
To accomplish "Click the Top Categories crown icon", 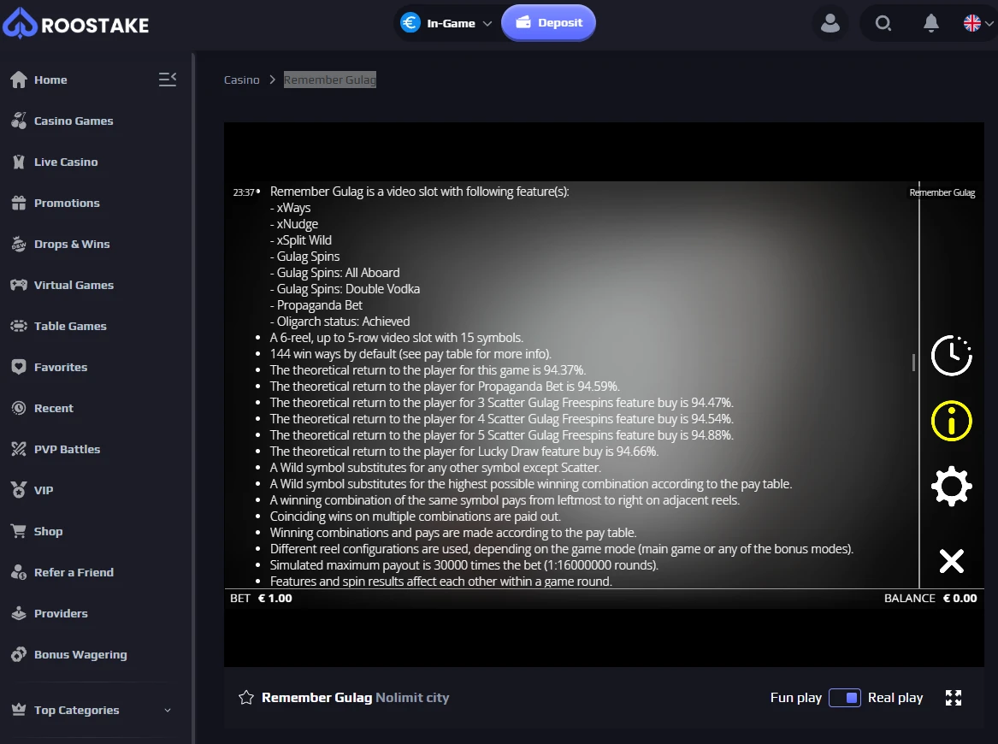I will pos(19,709).
